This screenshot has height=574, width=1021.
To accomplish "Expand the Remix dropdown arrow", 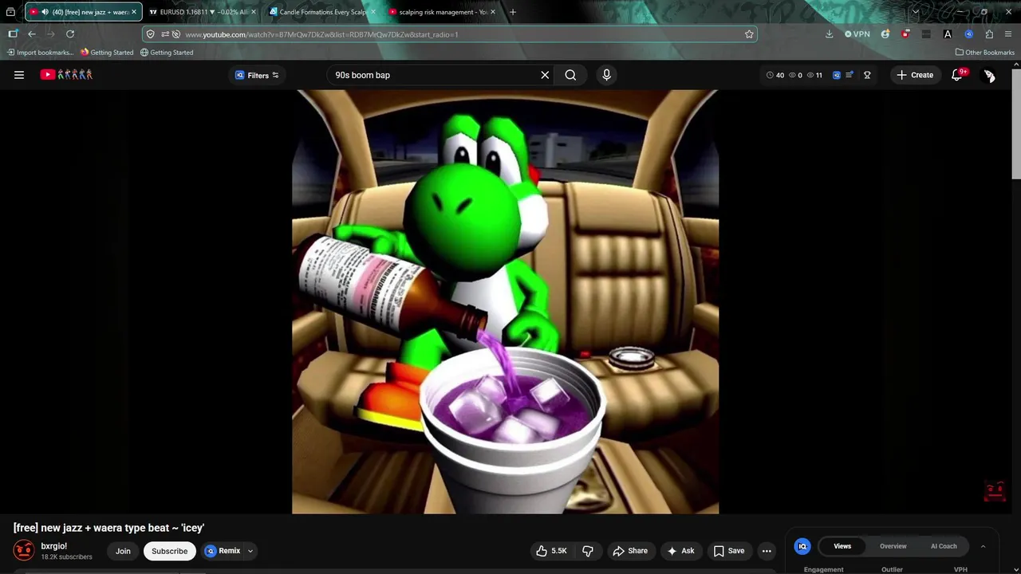I will click(250, 551).
